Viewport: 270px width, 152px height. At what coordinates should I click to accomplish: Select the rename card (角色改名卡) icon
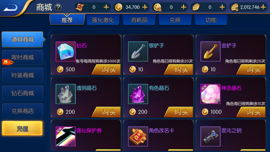click(x=138, y=136)
